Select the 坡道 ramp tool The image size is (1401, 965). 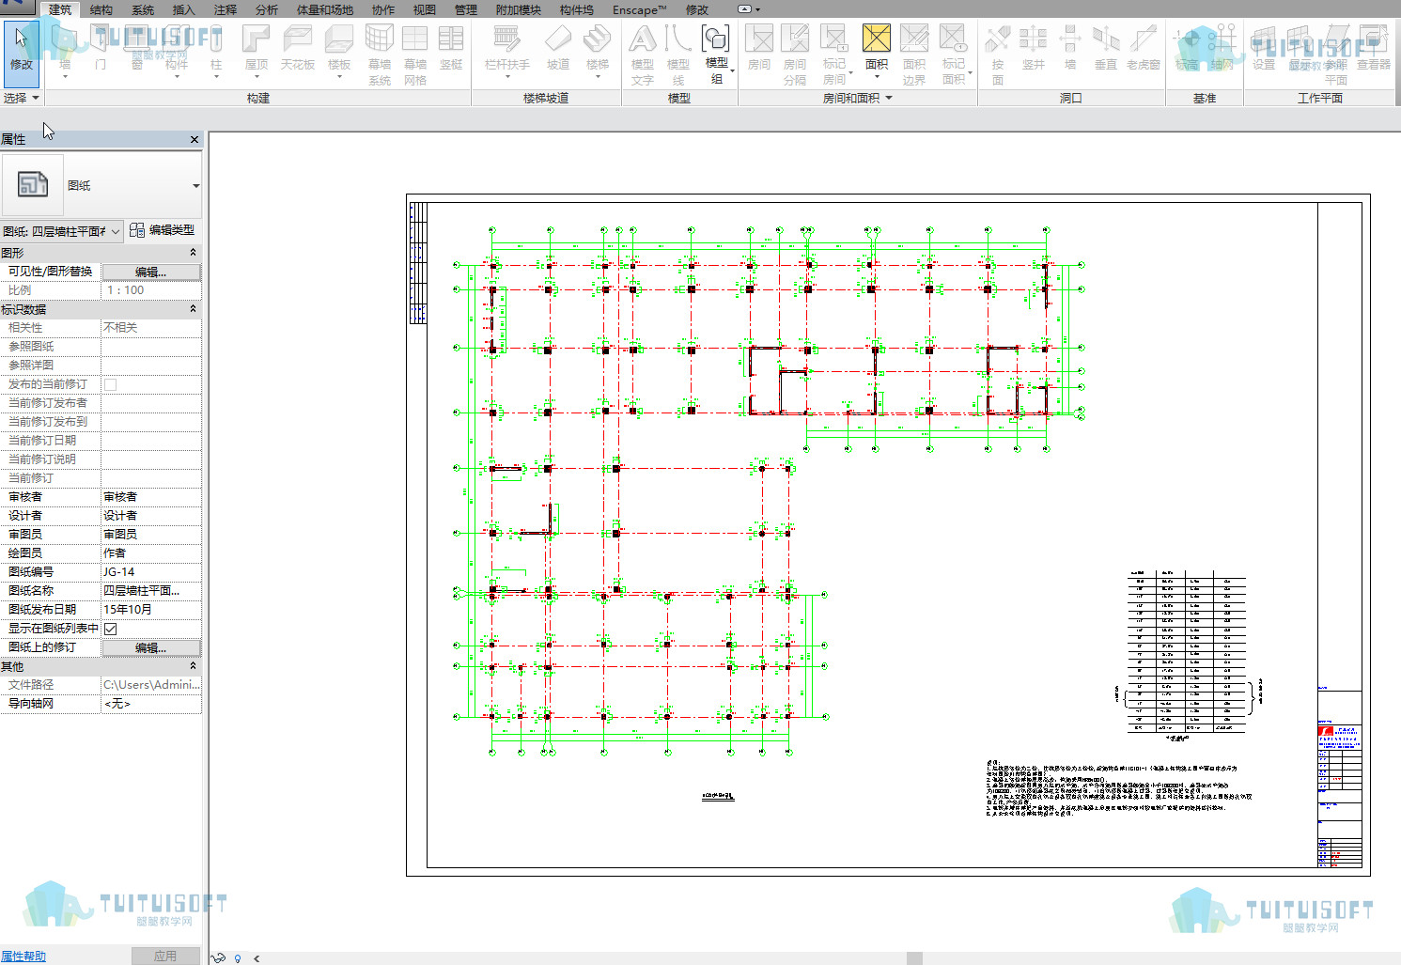click(558, 49)
